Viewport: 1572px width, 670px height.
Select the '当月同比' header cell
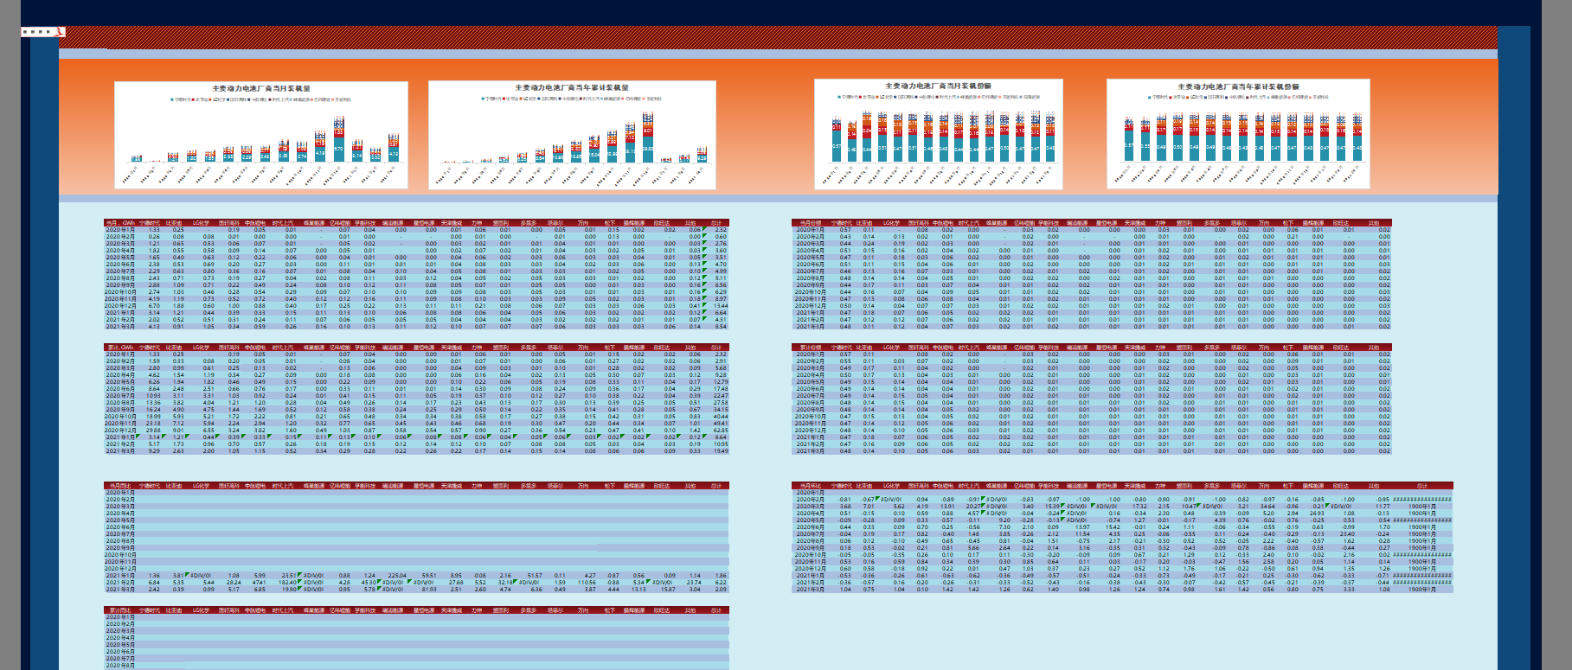point(120,486)
